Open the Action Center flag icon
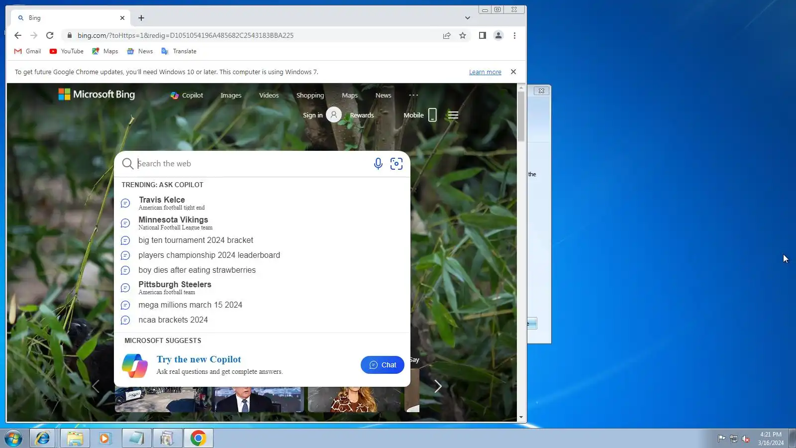This screenshot has width=796, height=448. (721, 439)
